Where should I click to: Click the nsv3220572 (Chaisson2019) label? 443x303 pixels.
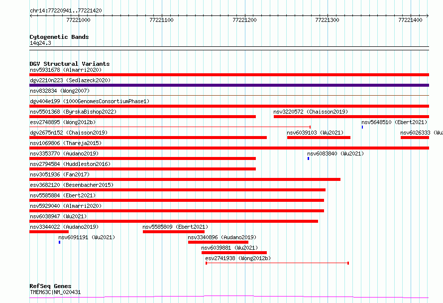311,112
